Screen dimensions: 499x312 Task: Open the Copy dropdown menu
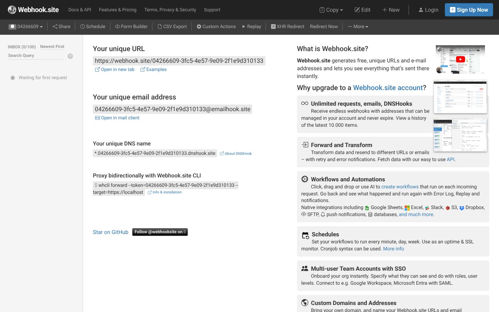pyautogui.click(x=331, y=10)
